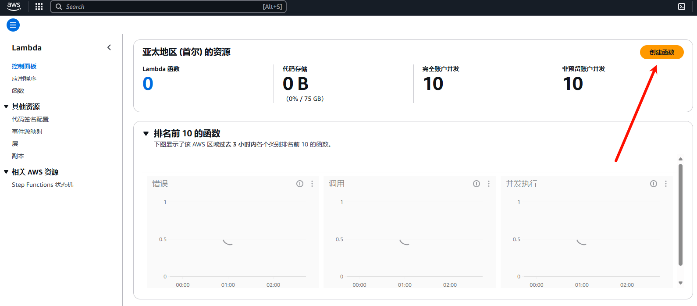Screen dimensions: 697x306
Task: Open the three-dot menu on 错误 chart
Action: coord(312,184)
